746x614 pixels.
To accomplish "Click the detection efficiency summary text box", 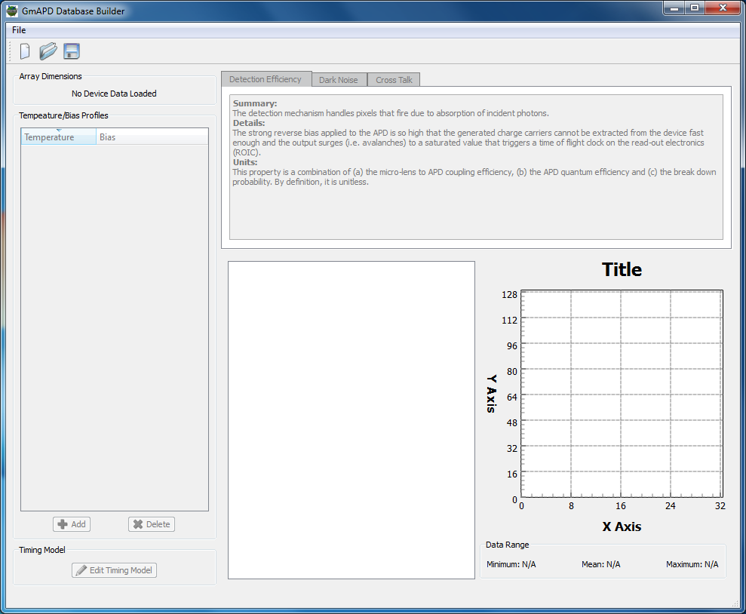I will [x=475, y=167].
